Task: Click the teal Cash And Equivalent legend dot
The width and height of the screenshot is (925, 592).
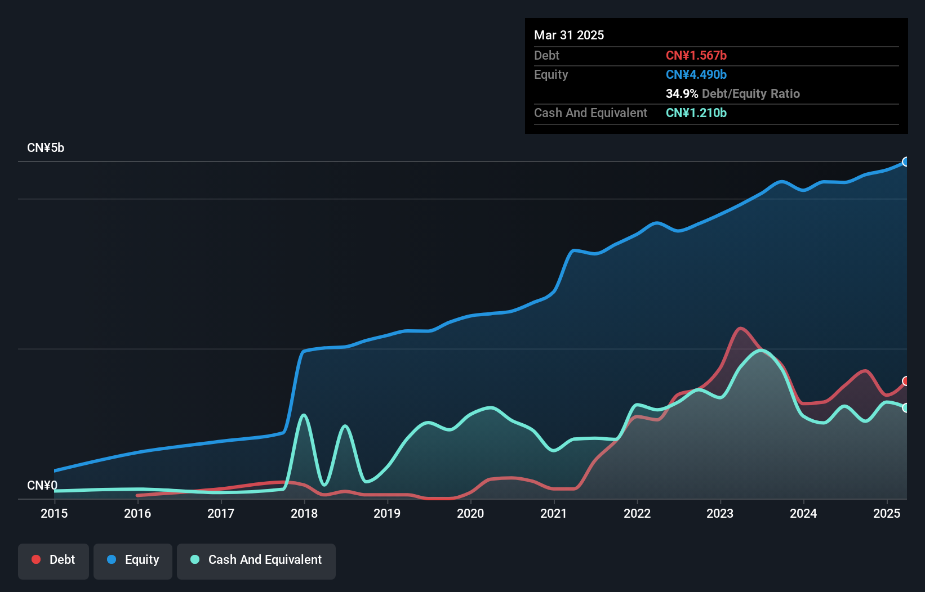Action: tap(195, 559)
